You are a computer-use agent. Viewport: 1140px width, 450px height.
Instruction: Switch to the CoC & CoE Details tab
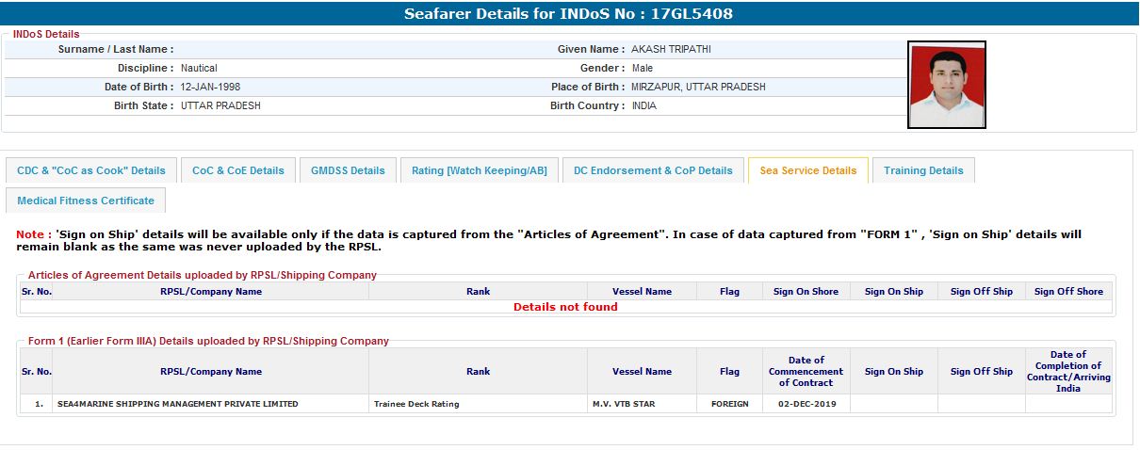[237, 170]
